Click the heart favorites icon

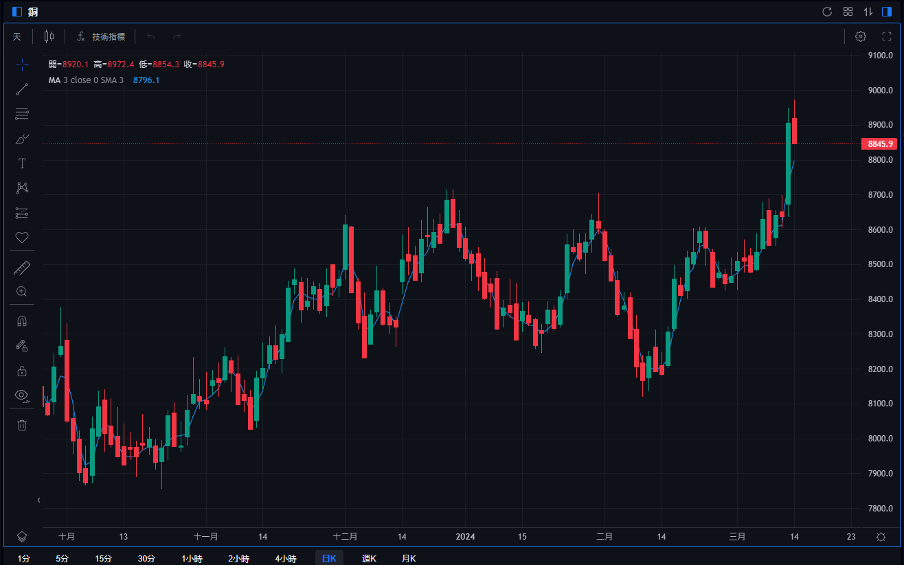coord(22,238)
